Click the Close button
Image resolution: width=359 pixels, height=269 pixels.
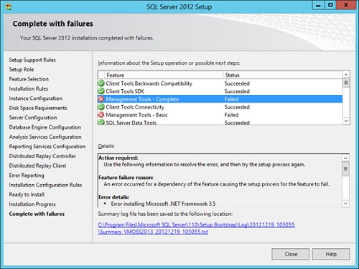[x=291, y=254]
